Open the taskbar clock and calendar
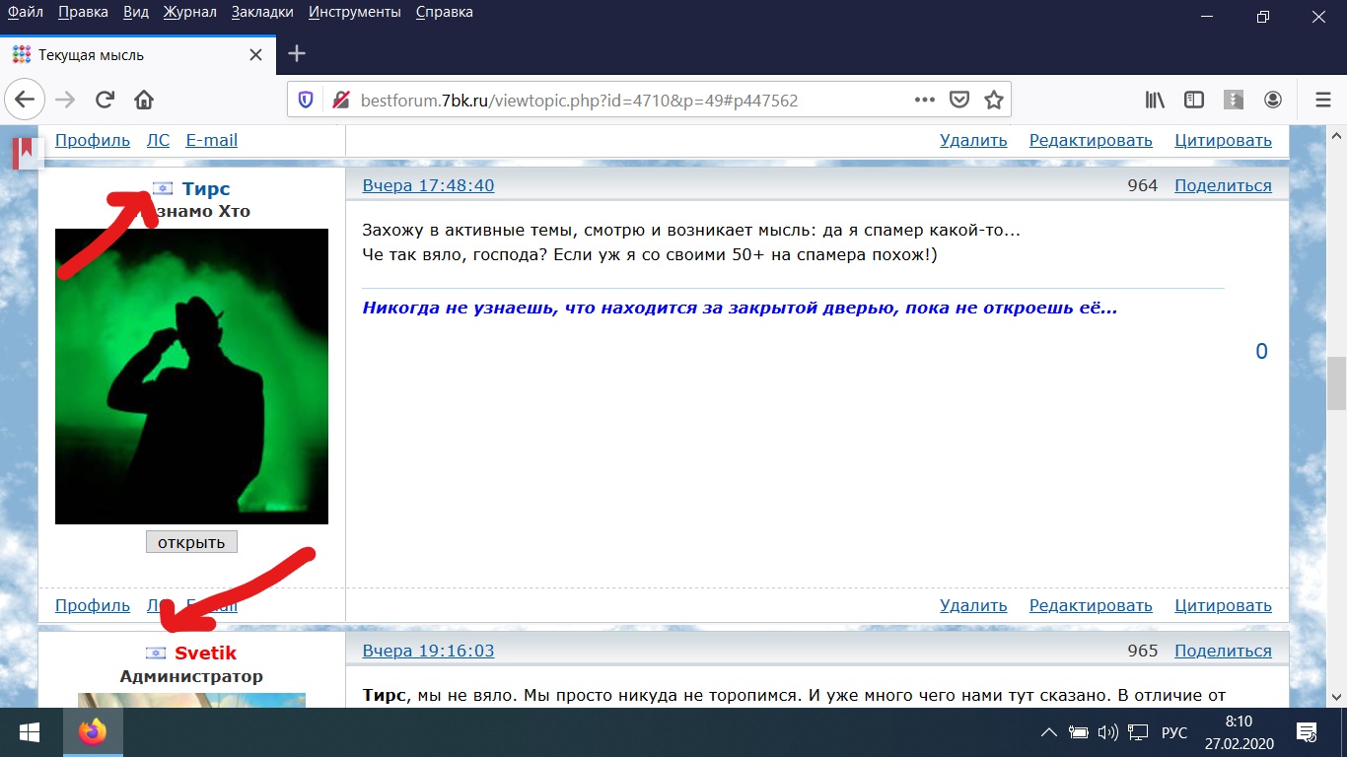This screenshot has width=1347, height=757. [x=1238, y=732]
